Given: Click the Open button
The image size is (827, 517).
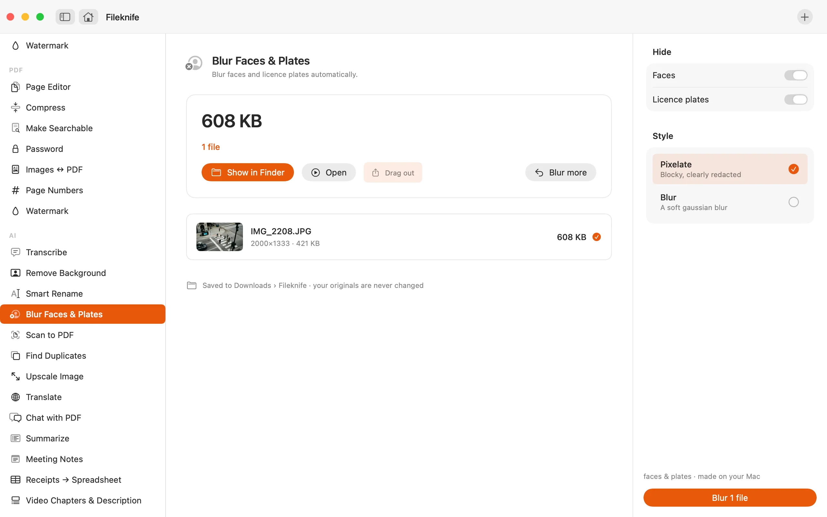Looking at the screenshot, I should (x=329, y=172).
